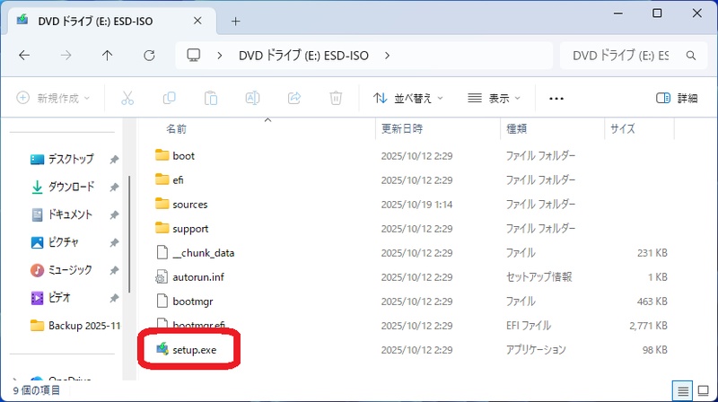Screen dimensions: 718x402
Task: Click the pin icon beside ビデオ
Action: click(x=114, y=298)
